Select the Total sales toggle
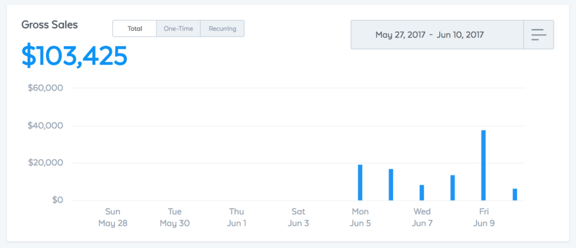The width and height of the screenshot is (576, 248). coord(135,29)
